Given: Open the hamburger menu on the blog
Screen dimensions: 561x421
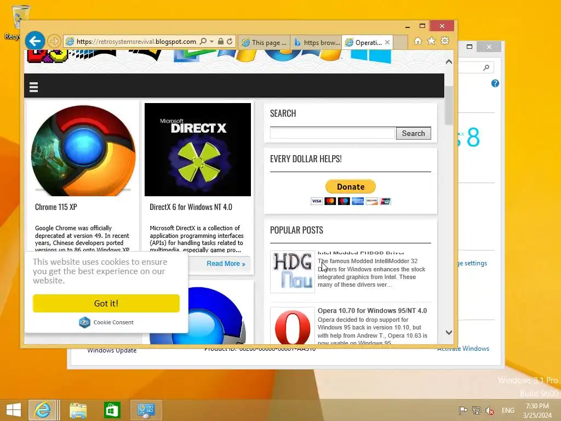Looking at the screenshot, I should (x=33, y=87).
